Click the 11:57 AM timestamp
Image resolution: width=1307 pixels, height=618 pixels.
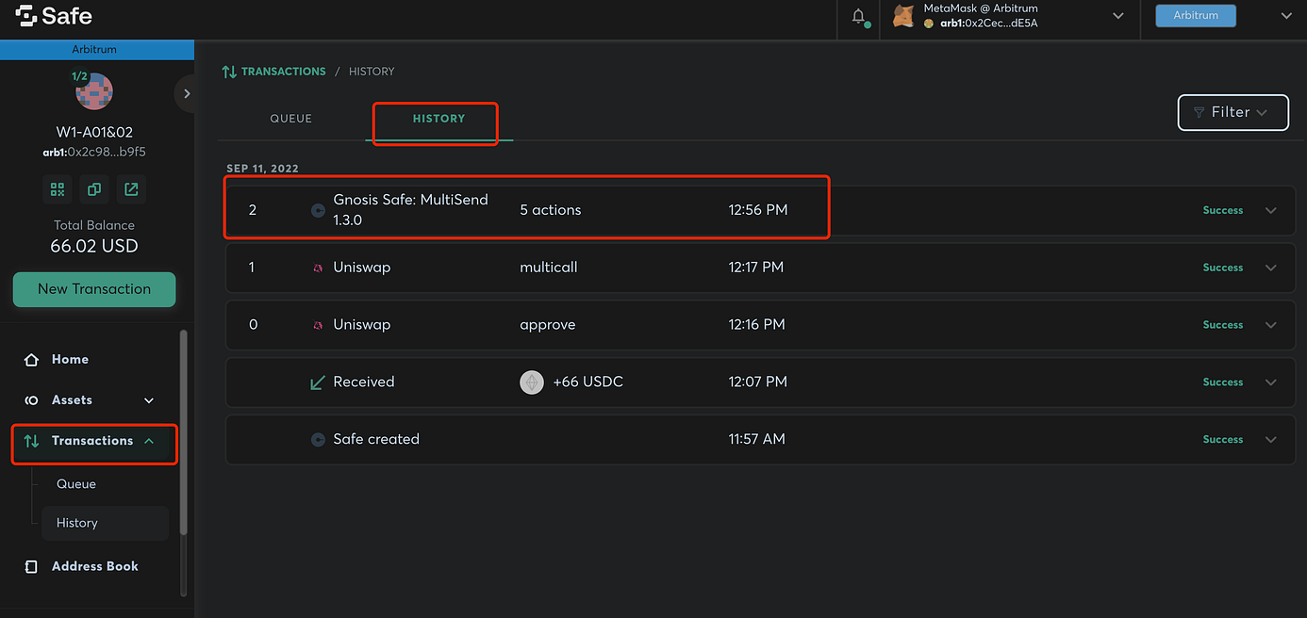pos(757,440)
